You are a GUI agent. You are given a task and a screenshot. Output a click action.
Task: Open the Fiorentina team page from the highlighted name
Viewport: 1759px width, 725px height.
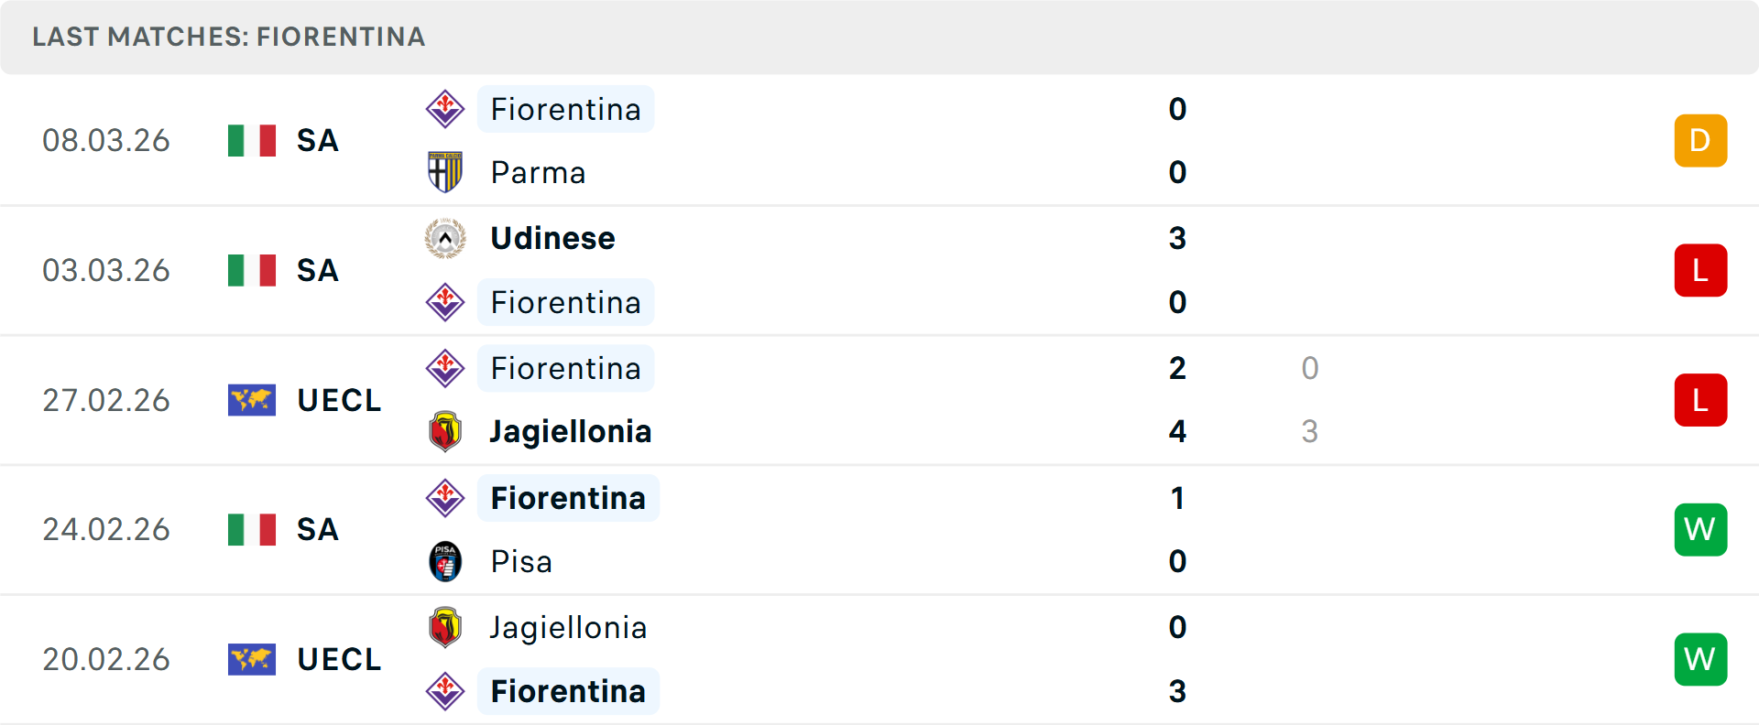tap(565, 109)
